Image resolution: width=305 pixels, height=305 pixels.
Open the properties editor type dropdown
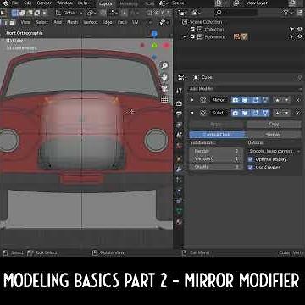pyautogui.click(x=181, y=78)
